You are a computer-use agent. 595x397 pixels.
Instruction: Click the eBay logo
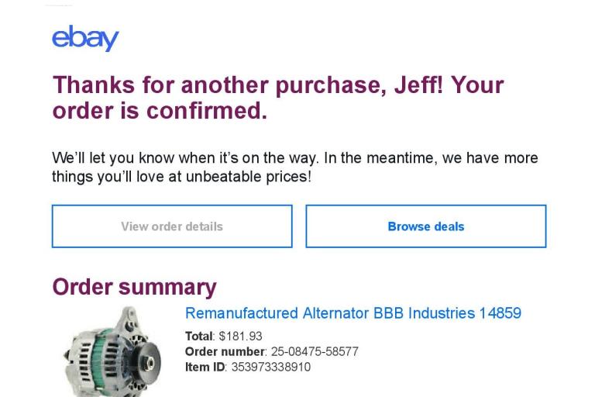(85, 38)
